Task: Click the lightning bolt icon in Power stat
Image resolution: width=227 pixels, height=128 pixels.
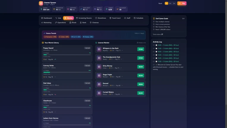Action: pos(107,9)
